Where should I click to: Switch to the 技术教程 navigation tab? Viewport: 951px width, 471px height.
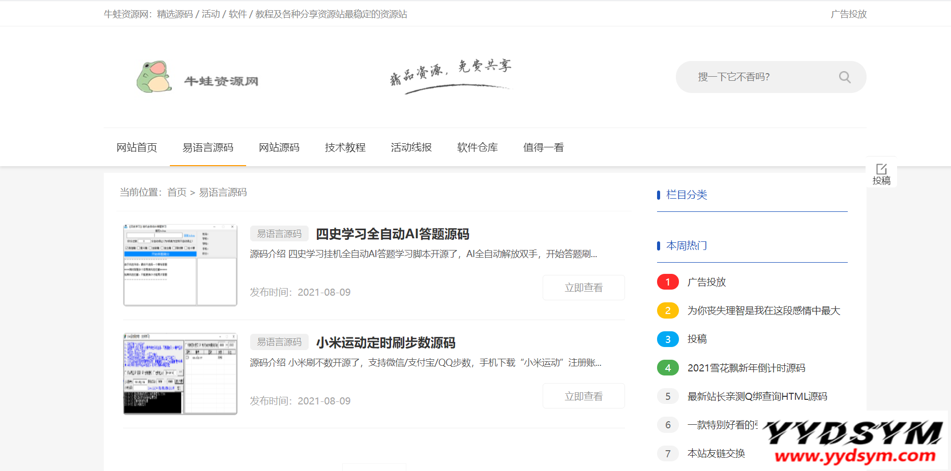coord(345,148)
